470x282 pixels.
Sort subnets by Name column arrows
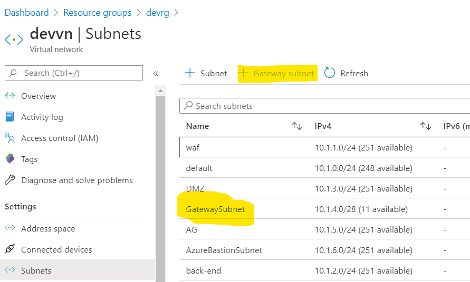pyautogui.click(x=297, y=126)
